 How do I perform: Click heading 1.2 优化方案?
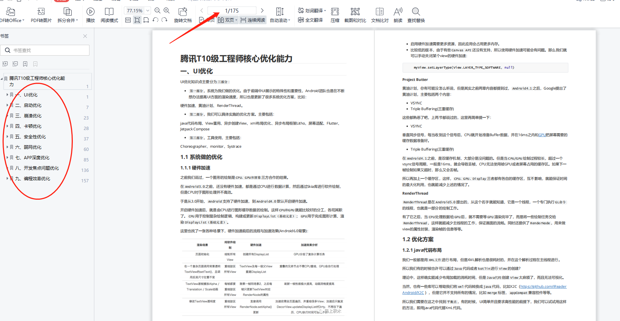pos(418,239)
